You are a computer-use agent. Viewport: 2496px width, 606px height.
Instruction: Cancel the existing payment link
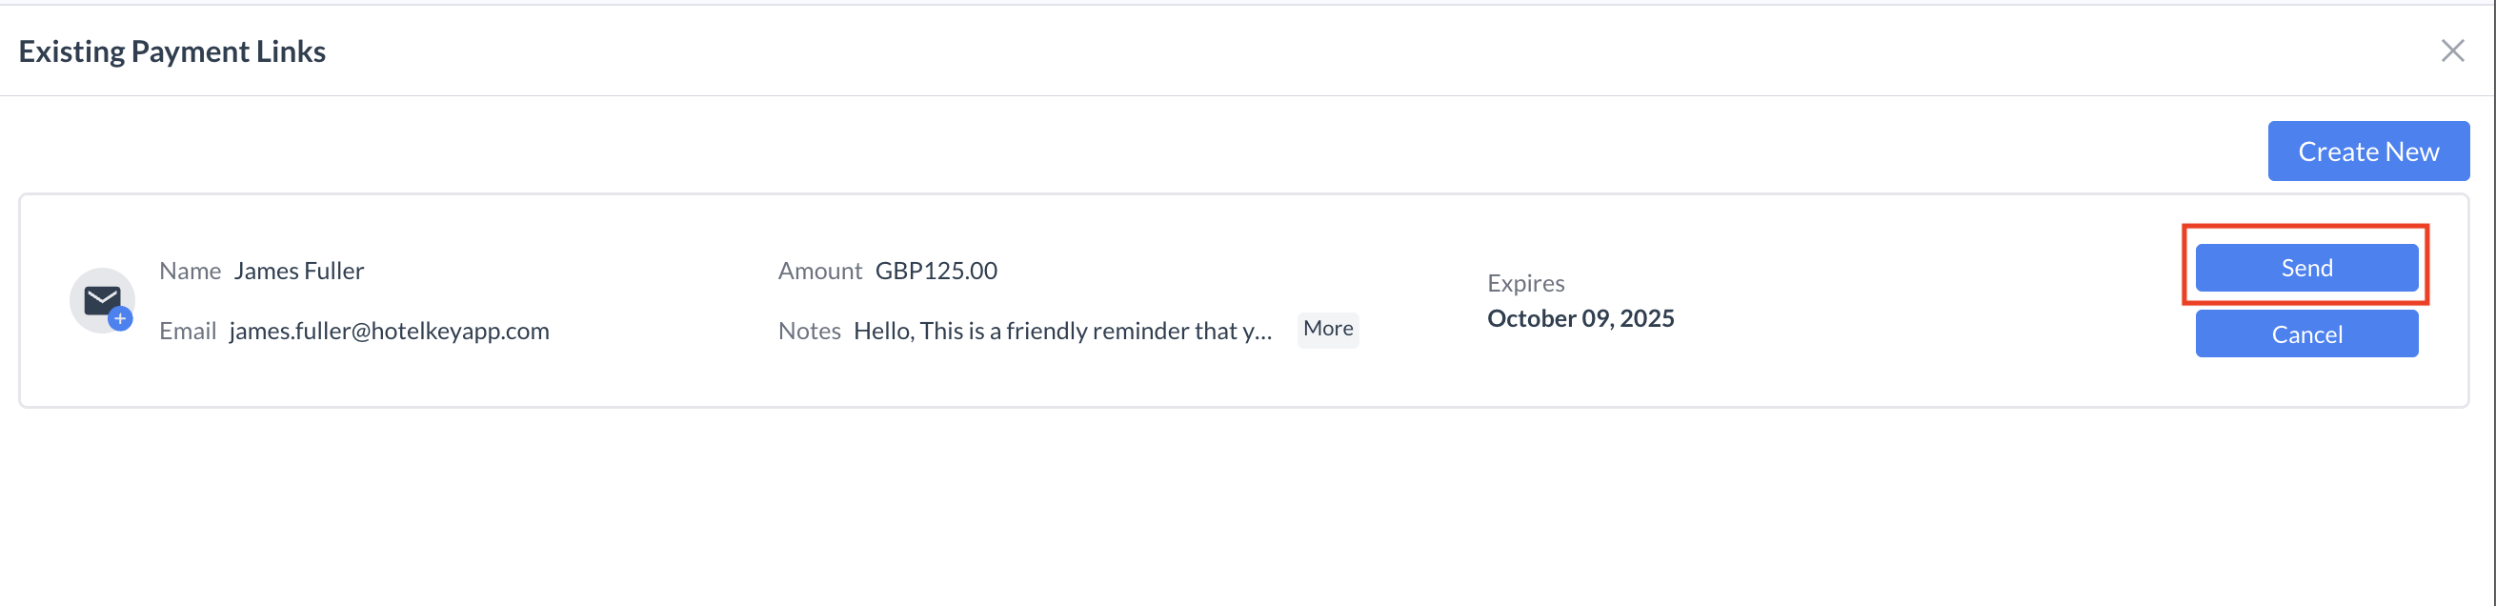coord(2305,334)
